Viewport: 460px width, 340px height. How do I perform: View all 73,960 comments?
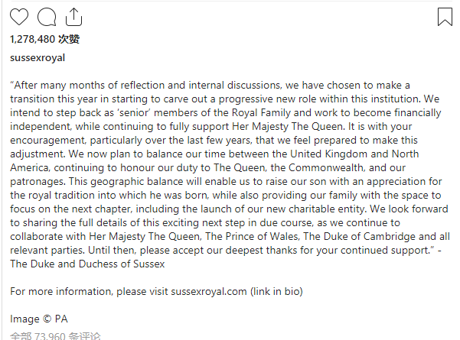click(x=55, y=336)
